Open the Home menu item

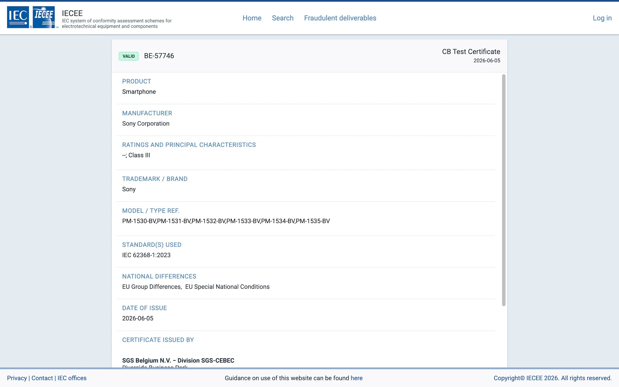pyautogui.click(x=252, y=18)
